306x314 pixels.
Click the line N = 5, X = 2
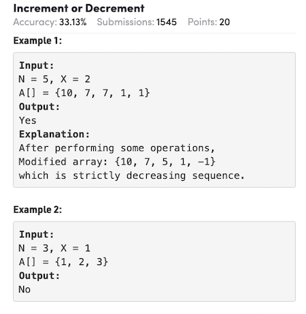(54, 80)
